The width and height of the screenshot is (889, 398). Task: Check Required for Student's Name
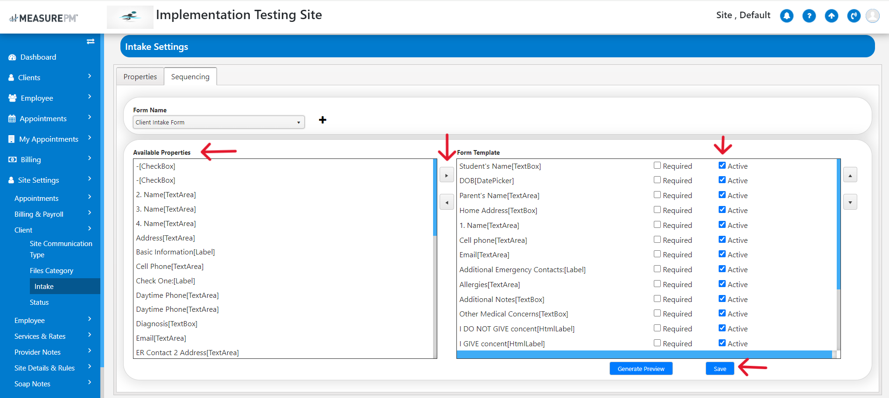click(657, 165)
